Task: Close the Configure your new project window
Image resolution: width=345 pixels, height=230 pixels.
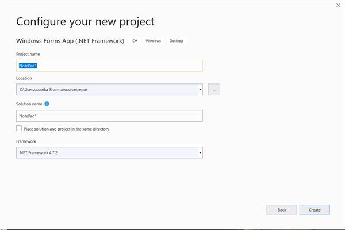Action: [338, 4]
